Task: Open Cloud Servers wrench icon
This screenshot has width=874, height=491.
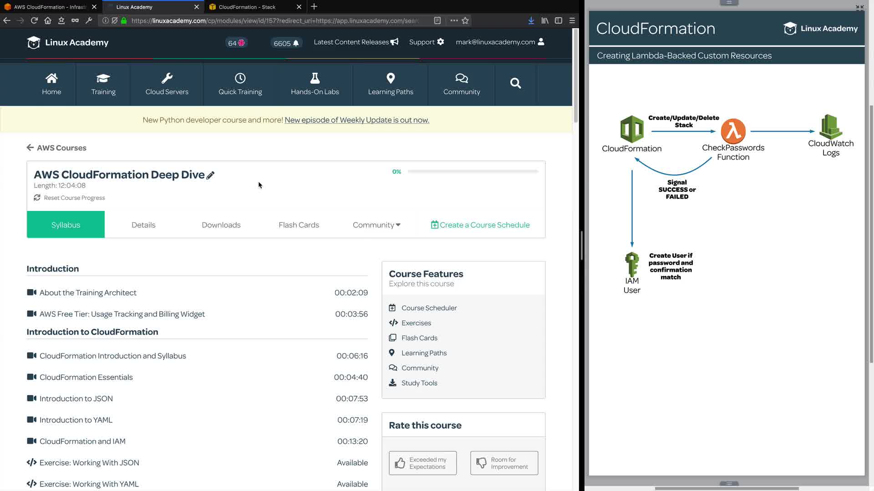Action: pyautogui.click(x=167, y=79)
